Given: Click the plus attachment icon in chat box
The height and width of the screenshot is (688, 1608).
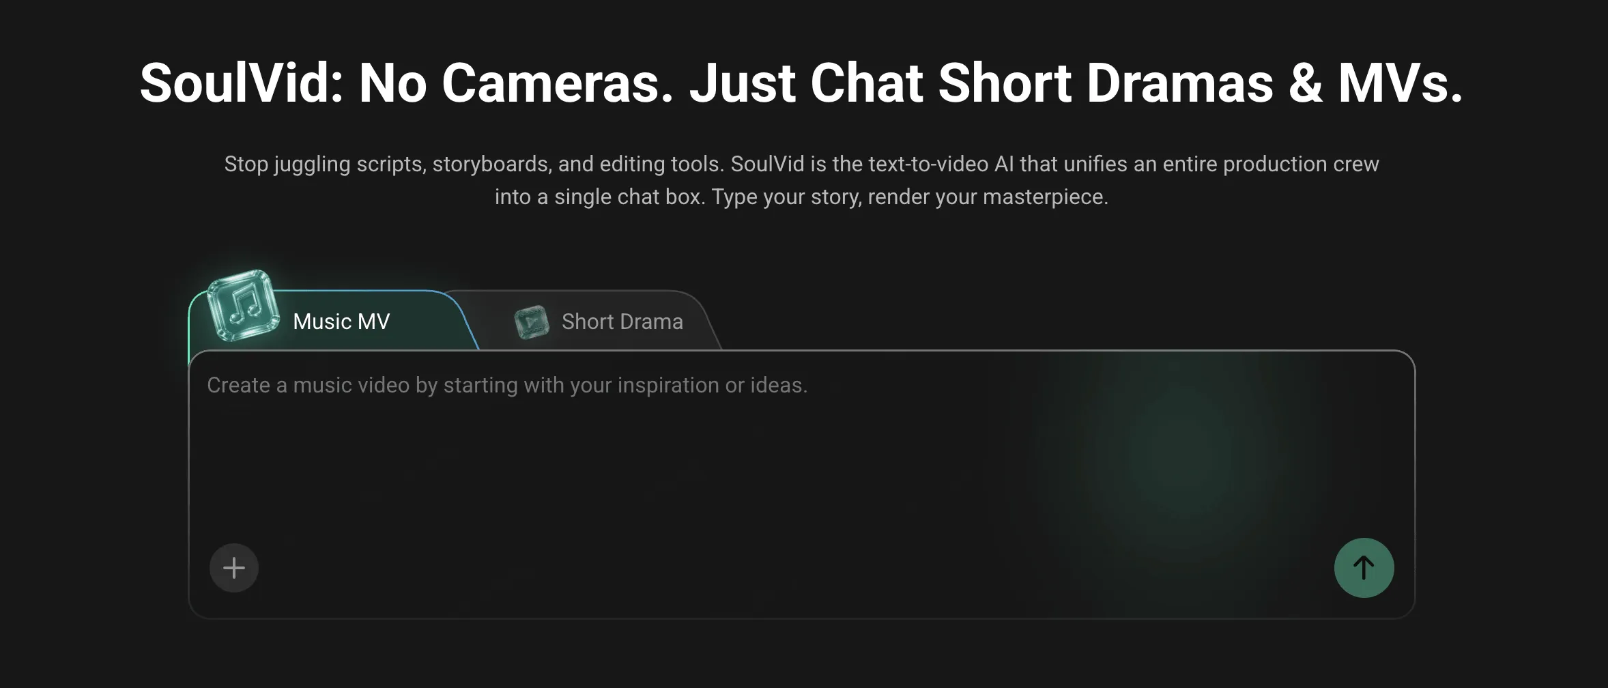Looking at the screenshot, I should pos(234,568).
